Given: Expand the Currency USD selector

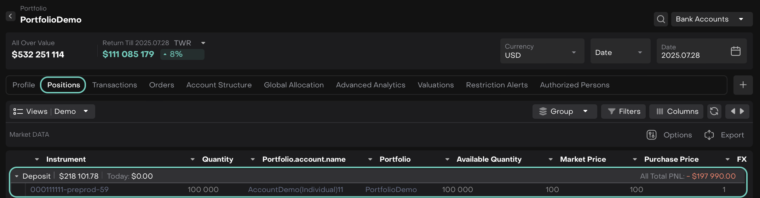Looking at the screenshot, I should coord(542,51).
